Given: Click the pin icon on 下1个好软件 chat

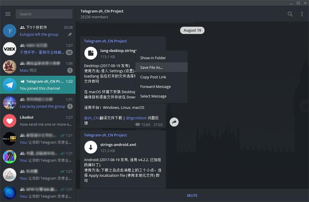Looking at the screenshot, I should point(70,34).
